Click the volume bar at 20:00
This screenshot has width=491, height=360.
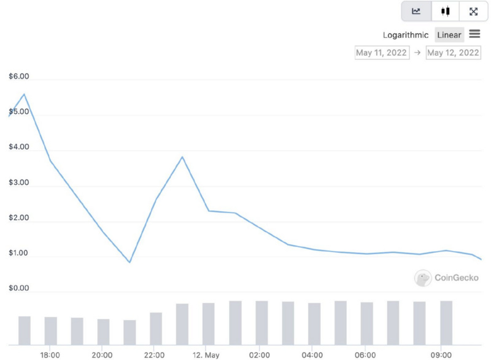coord(103,332)
